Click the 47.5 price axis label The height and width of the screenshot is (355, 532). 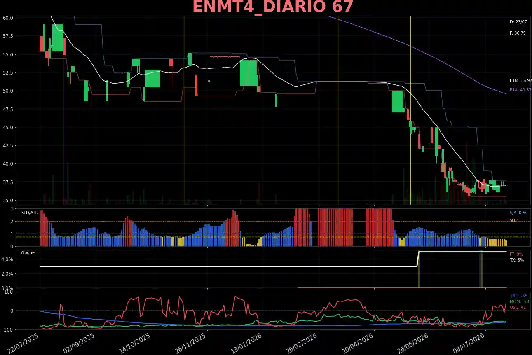coord(8,109)
